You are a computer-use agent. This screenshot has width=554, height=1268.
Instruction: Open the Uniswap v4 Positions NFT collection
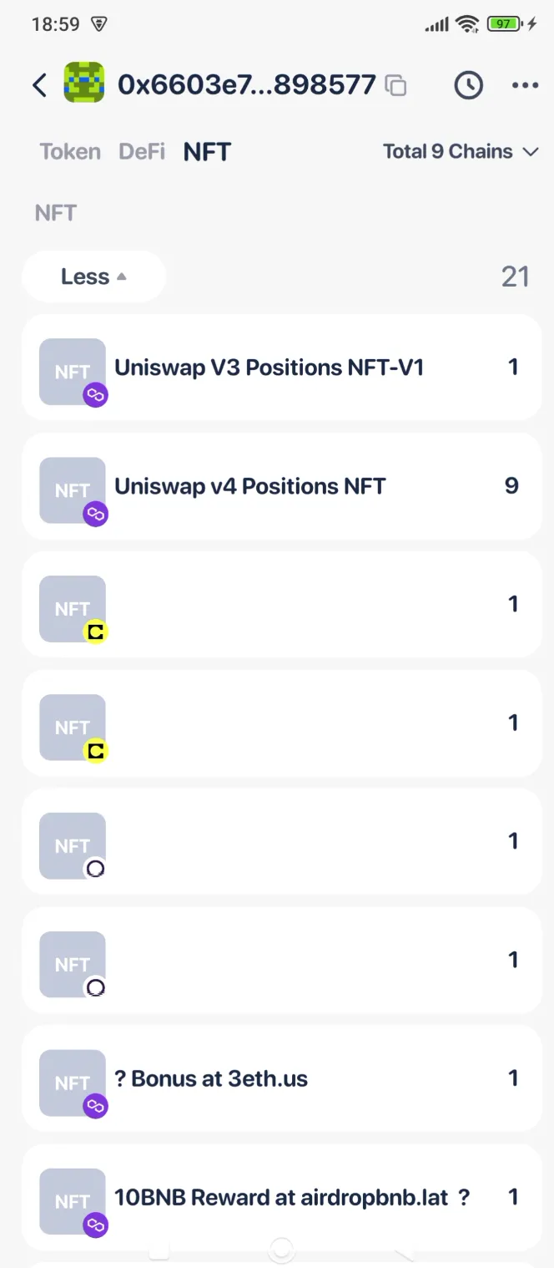point(275,486)
